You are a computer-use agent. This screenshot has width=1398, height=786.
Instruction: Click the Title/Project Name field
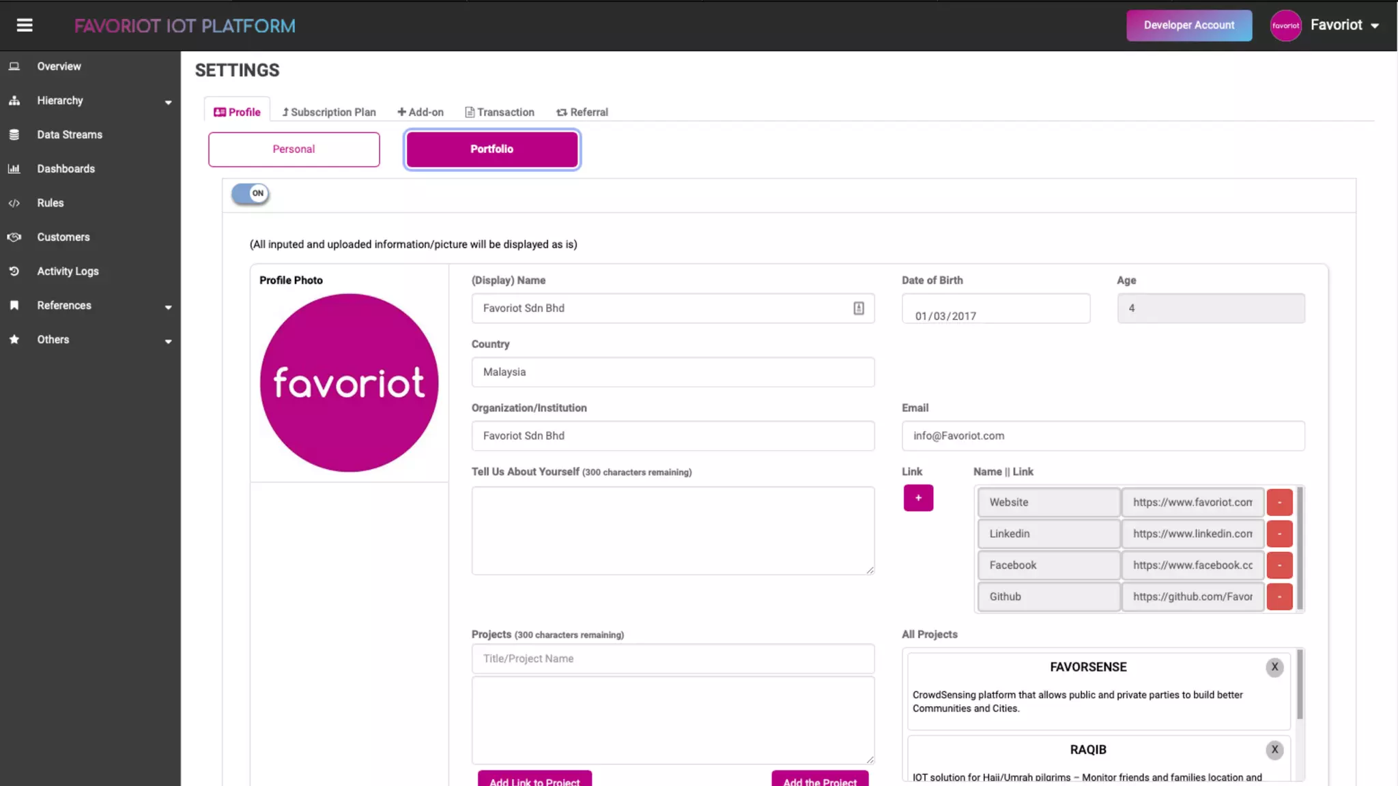click(x=672, y=658)
